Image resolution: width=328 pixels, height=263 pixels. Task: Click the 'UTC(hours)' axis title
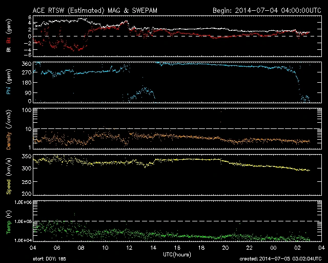pyautogui.click(x=177, y=255)
